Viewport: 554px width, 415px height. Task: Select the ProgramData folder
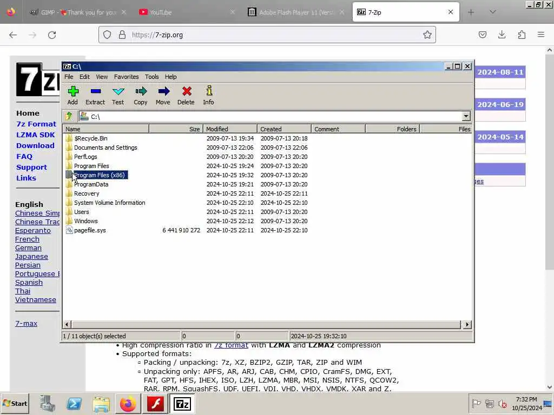[267, 184]
